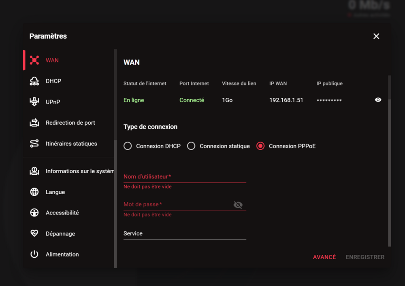The height and width of the screenshot is (286, 405).
Task: Click the Dépannage heart icon
Action: [x=34, y=233]
